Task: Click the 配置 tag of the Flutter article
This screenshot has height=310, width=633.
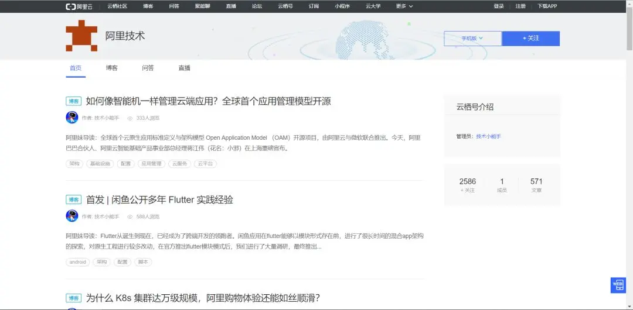Action: coord(122,262)
